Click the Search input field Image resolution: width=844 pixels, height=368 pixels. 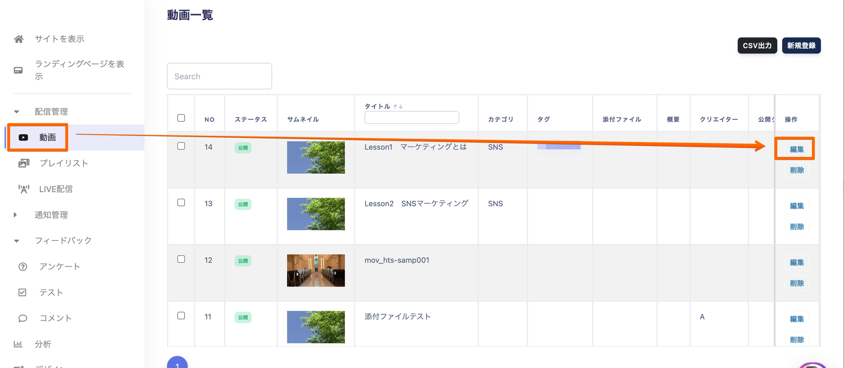pyautogui.click(x=219, y=76)
